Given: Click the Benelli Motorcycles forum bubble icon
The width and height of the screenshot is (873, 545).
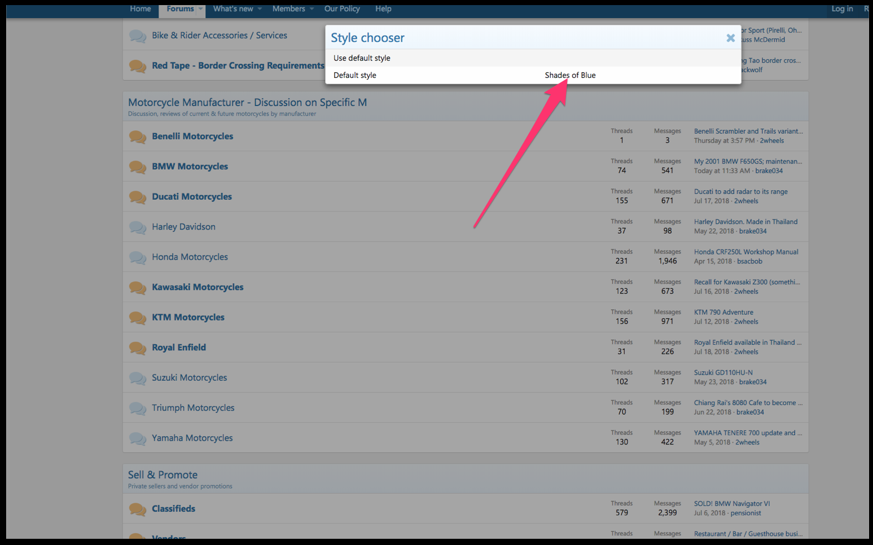Looking at the screenshot, I should pos(137,137).
